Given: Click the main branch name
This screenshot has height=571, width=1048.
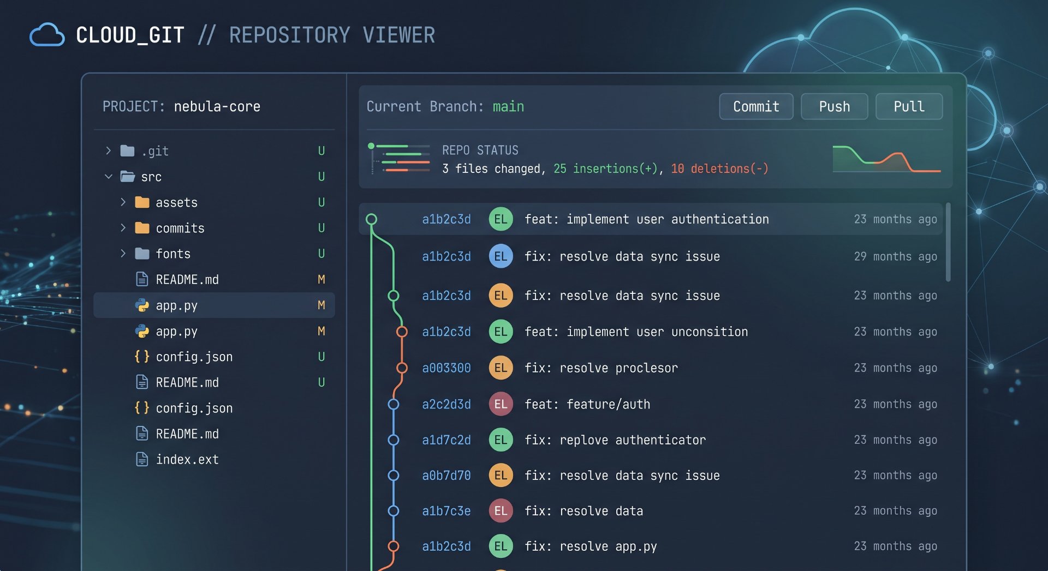Looking at the screenshot, I should tap(508, 106).
